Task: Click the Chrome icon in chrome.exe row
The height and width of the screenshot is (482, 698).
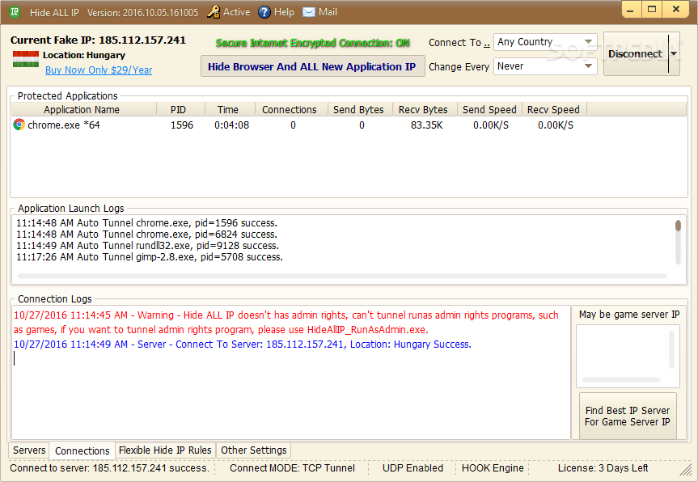Action: pos(19,125)
